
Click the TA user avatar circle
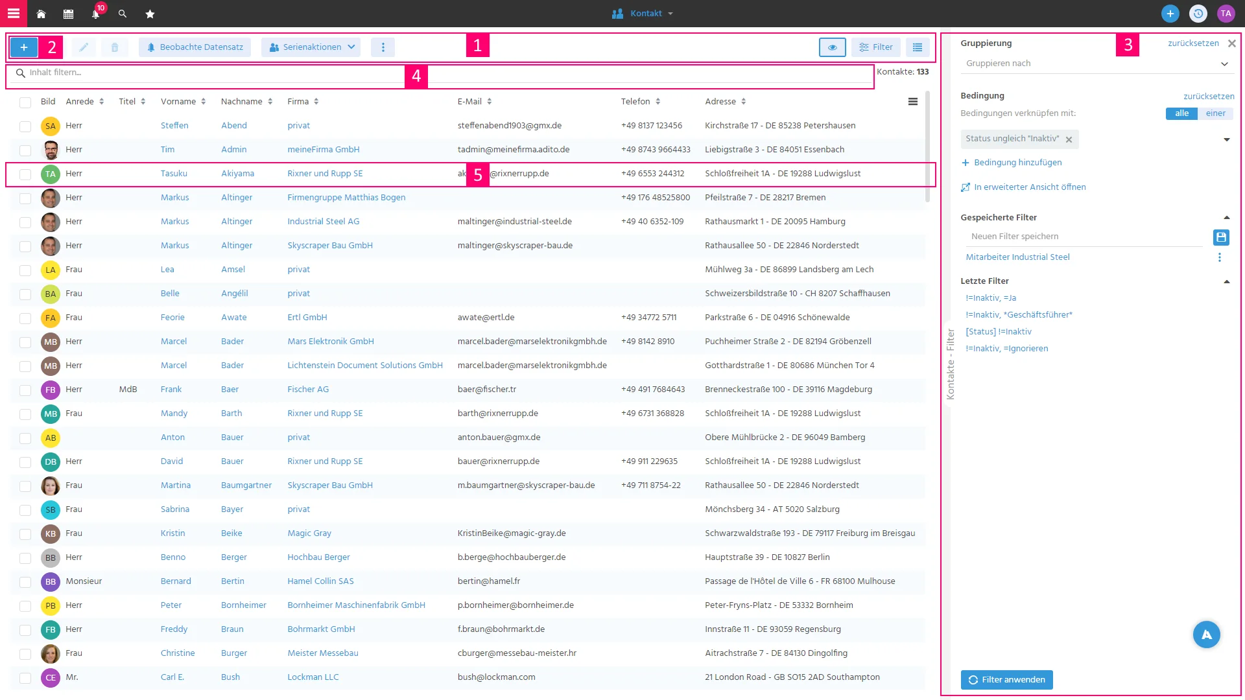click(1226, 13)
